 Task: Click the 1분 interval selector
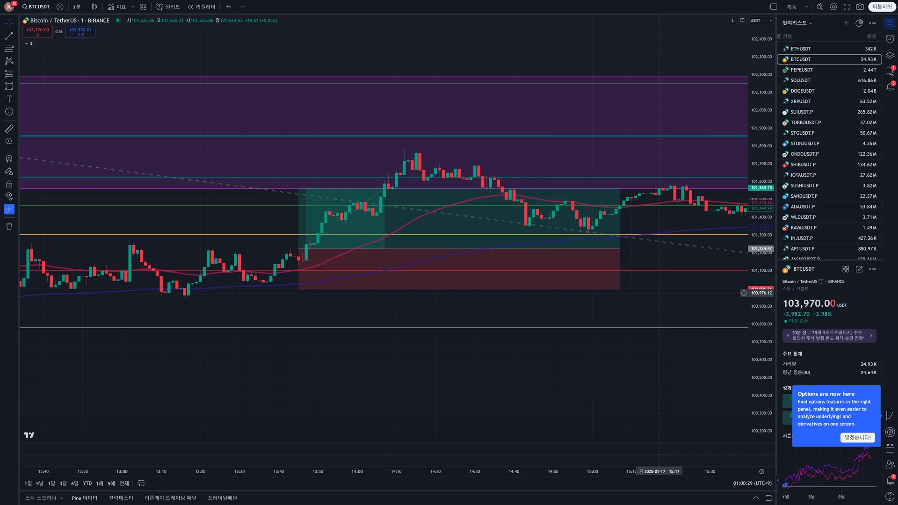coord(77,7)
